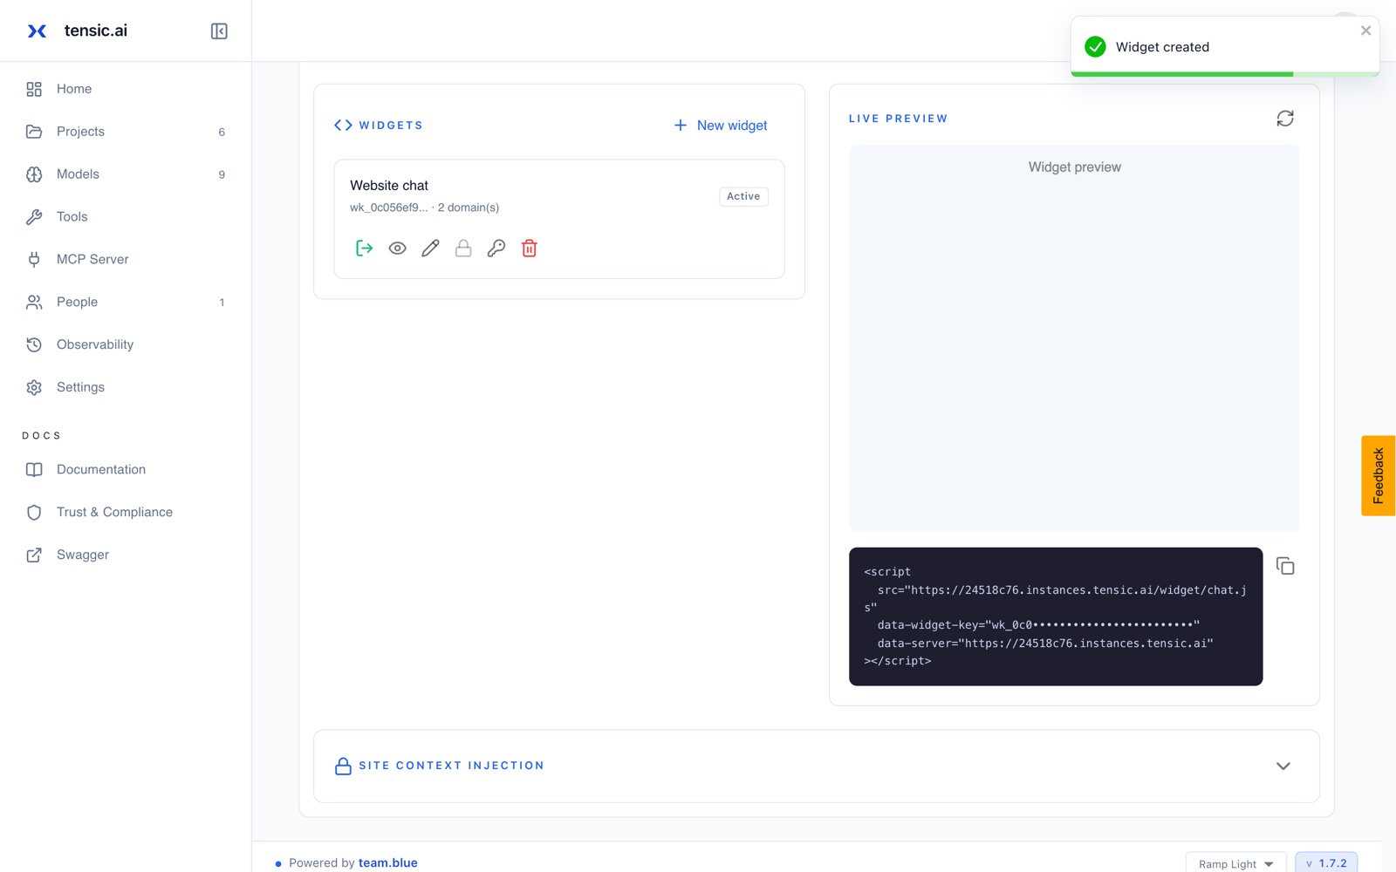Image resolution: width=1396 pixels, height=872 pixels.
Task: Open the People page
Action: click(126, 302)
